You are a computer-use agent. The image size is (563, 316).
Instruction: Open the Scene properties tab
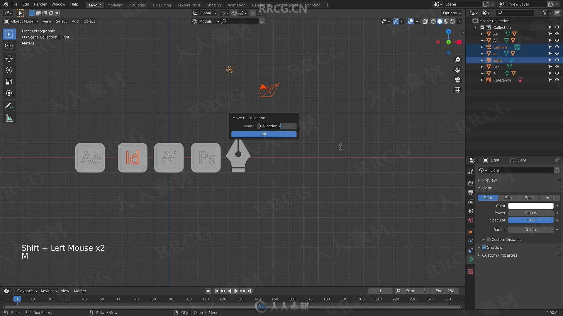[471, 211]
